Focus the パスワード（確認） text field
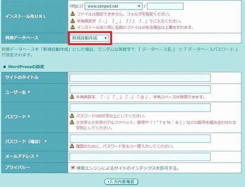The width and height of the screenshot is (245, 187). [x=140, y=139]
